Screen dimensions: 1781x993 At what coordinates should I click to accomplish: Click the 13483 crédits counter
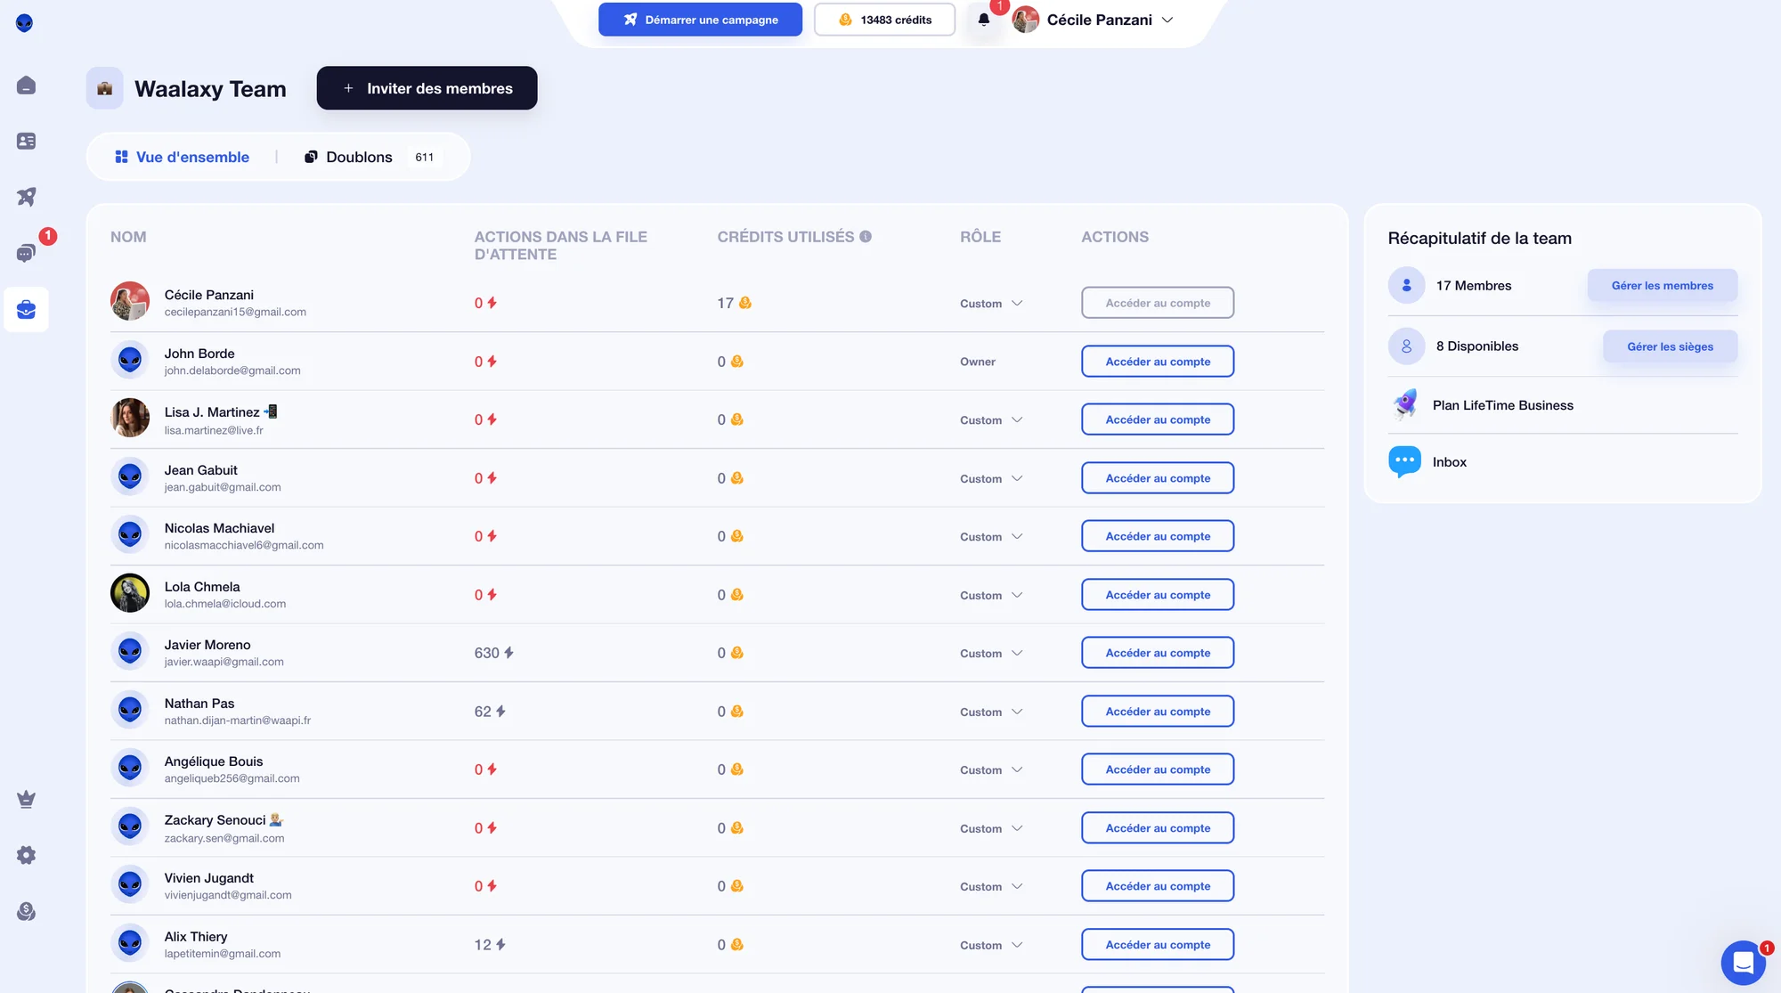(884, 20)
